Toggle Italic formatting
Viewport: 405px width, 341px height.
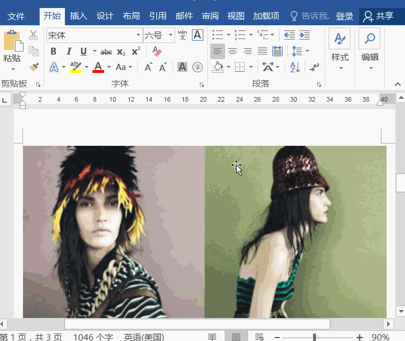point(69,52)
